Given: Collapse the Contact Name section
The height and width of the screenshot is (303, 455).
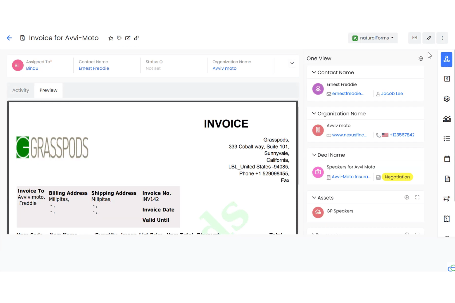Looking at the screenshot, I should click(x=314, y=72).
